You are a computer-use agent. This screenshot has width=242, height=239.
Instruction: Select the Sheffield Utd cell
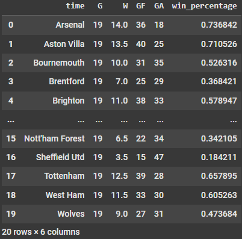click(x=60, y=157)
